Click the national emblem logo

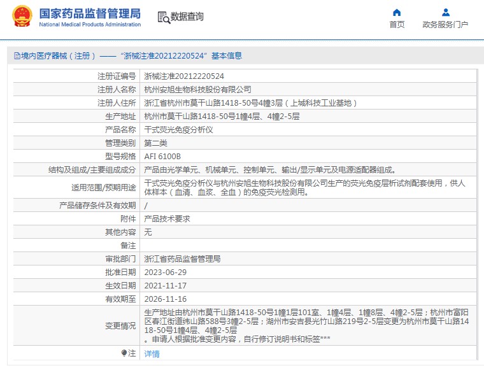[x=22, y=17]
